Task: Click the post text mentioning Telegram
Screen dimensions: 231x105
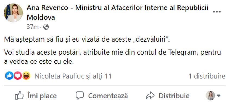Action: [x=113, y=57]
